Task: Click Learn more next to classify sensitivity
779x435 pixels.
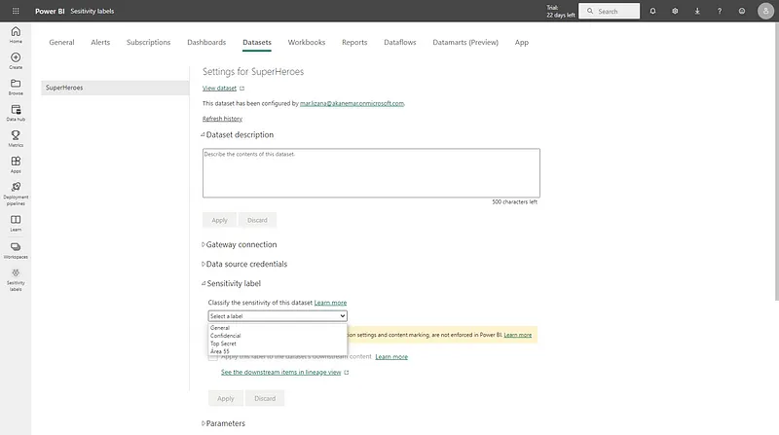Action: pos(330,303)
